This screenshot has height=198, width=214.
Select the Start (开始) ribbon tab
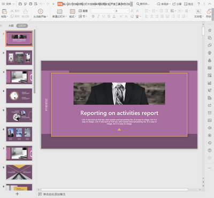(x=60, y=4)
